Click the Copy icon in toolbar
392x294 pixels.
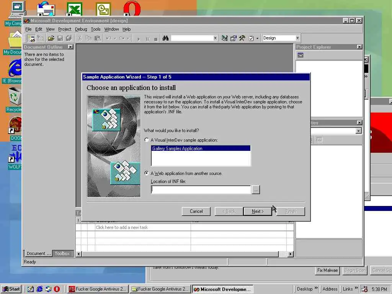point(89,38)
